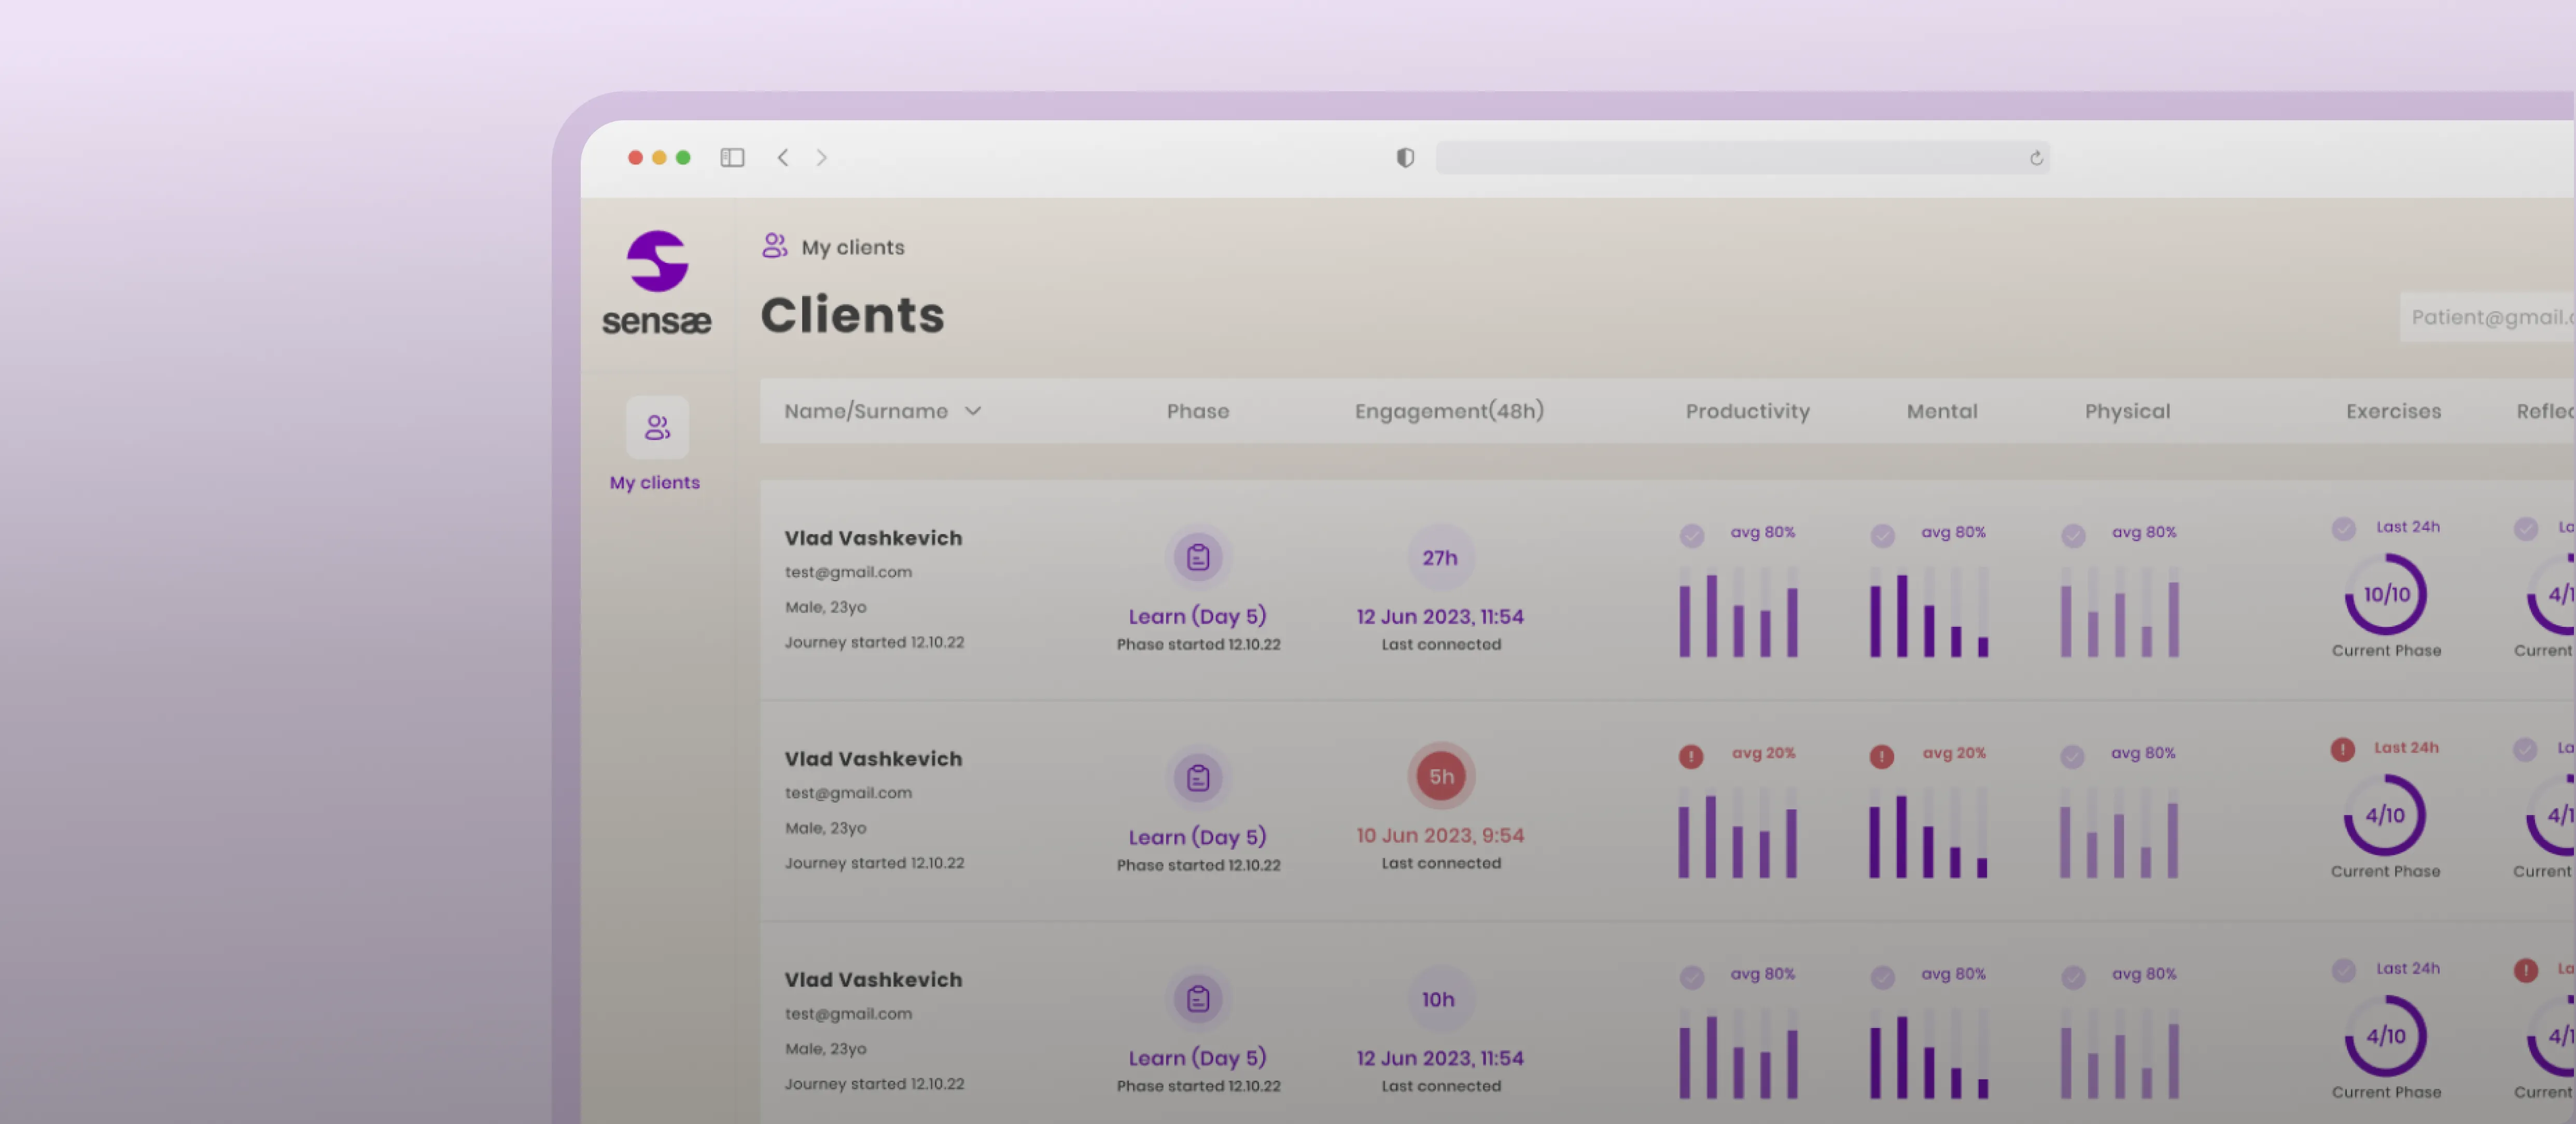Click third row Physical check icon

pyautogui.click(x=2074, y=977)
